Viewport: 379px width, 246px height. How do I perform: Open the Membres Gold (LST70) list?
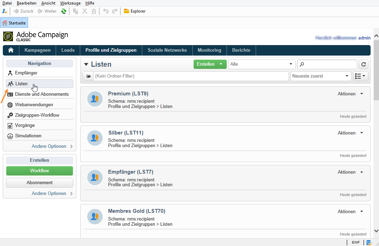click(x=137, y=211)
